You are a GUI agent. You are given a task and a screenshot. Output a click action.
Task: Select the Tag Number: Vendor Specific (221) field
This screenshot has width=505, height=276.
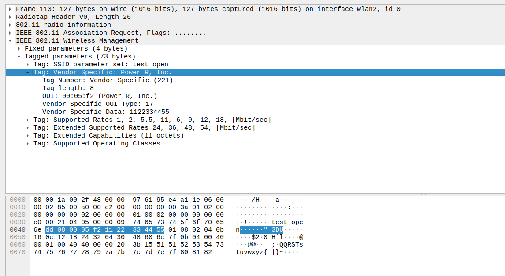tap(108, 80)
